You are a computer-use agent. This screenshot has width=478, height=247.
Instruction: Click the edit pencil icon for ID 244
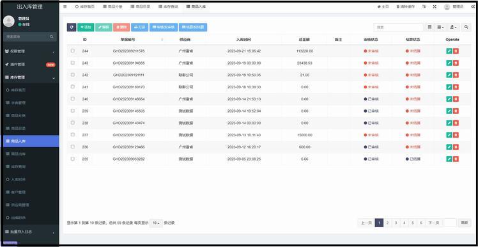coord(449,51)
